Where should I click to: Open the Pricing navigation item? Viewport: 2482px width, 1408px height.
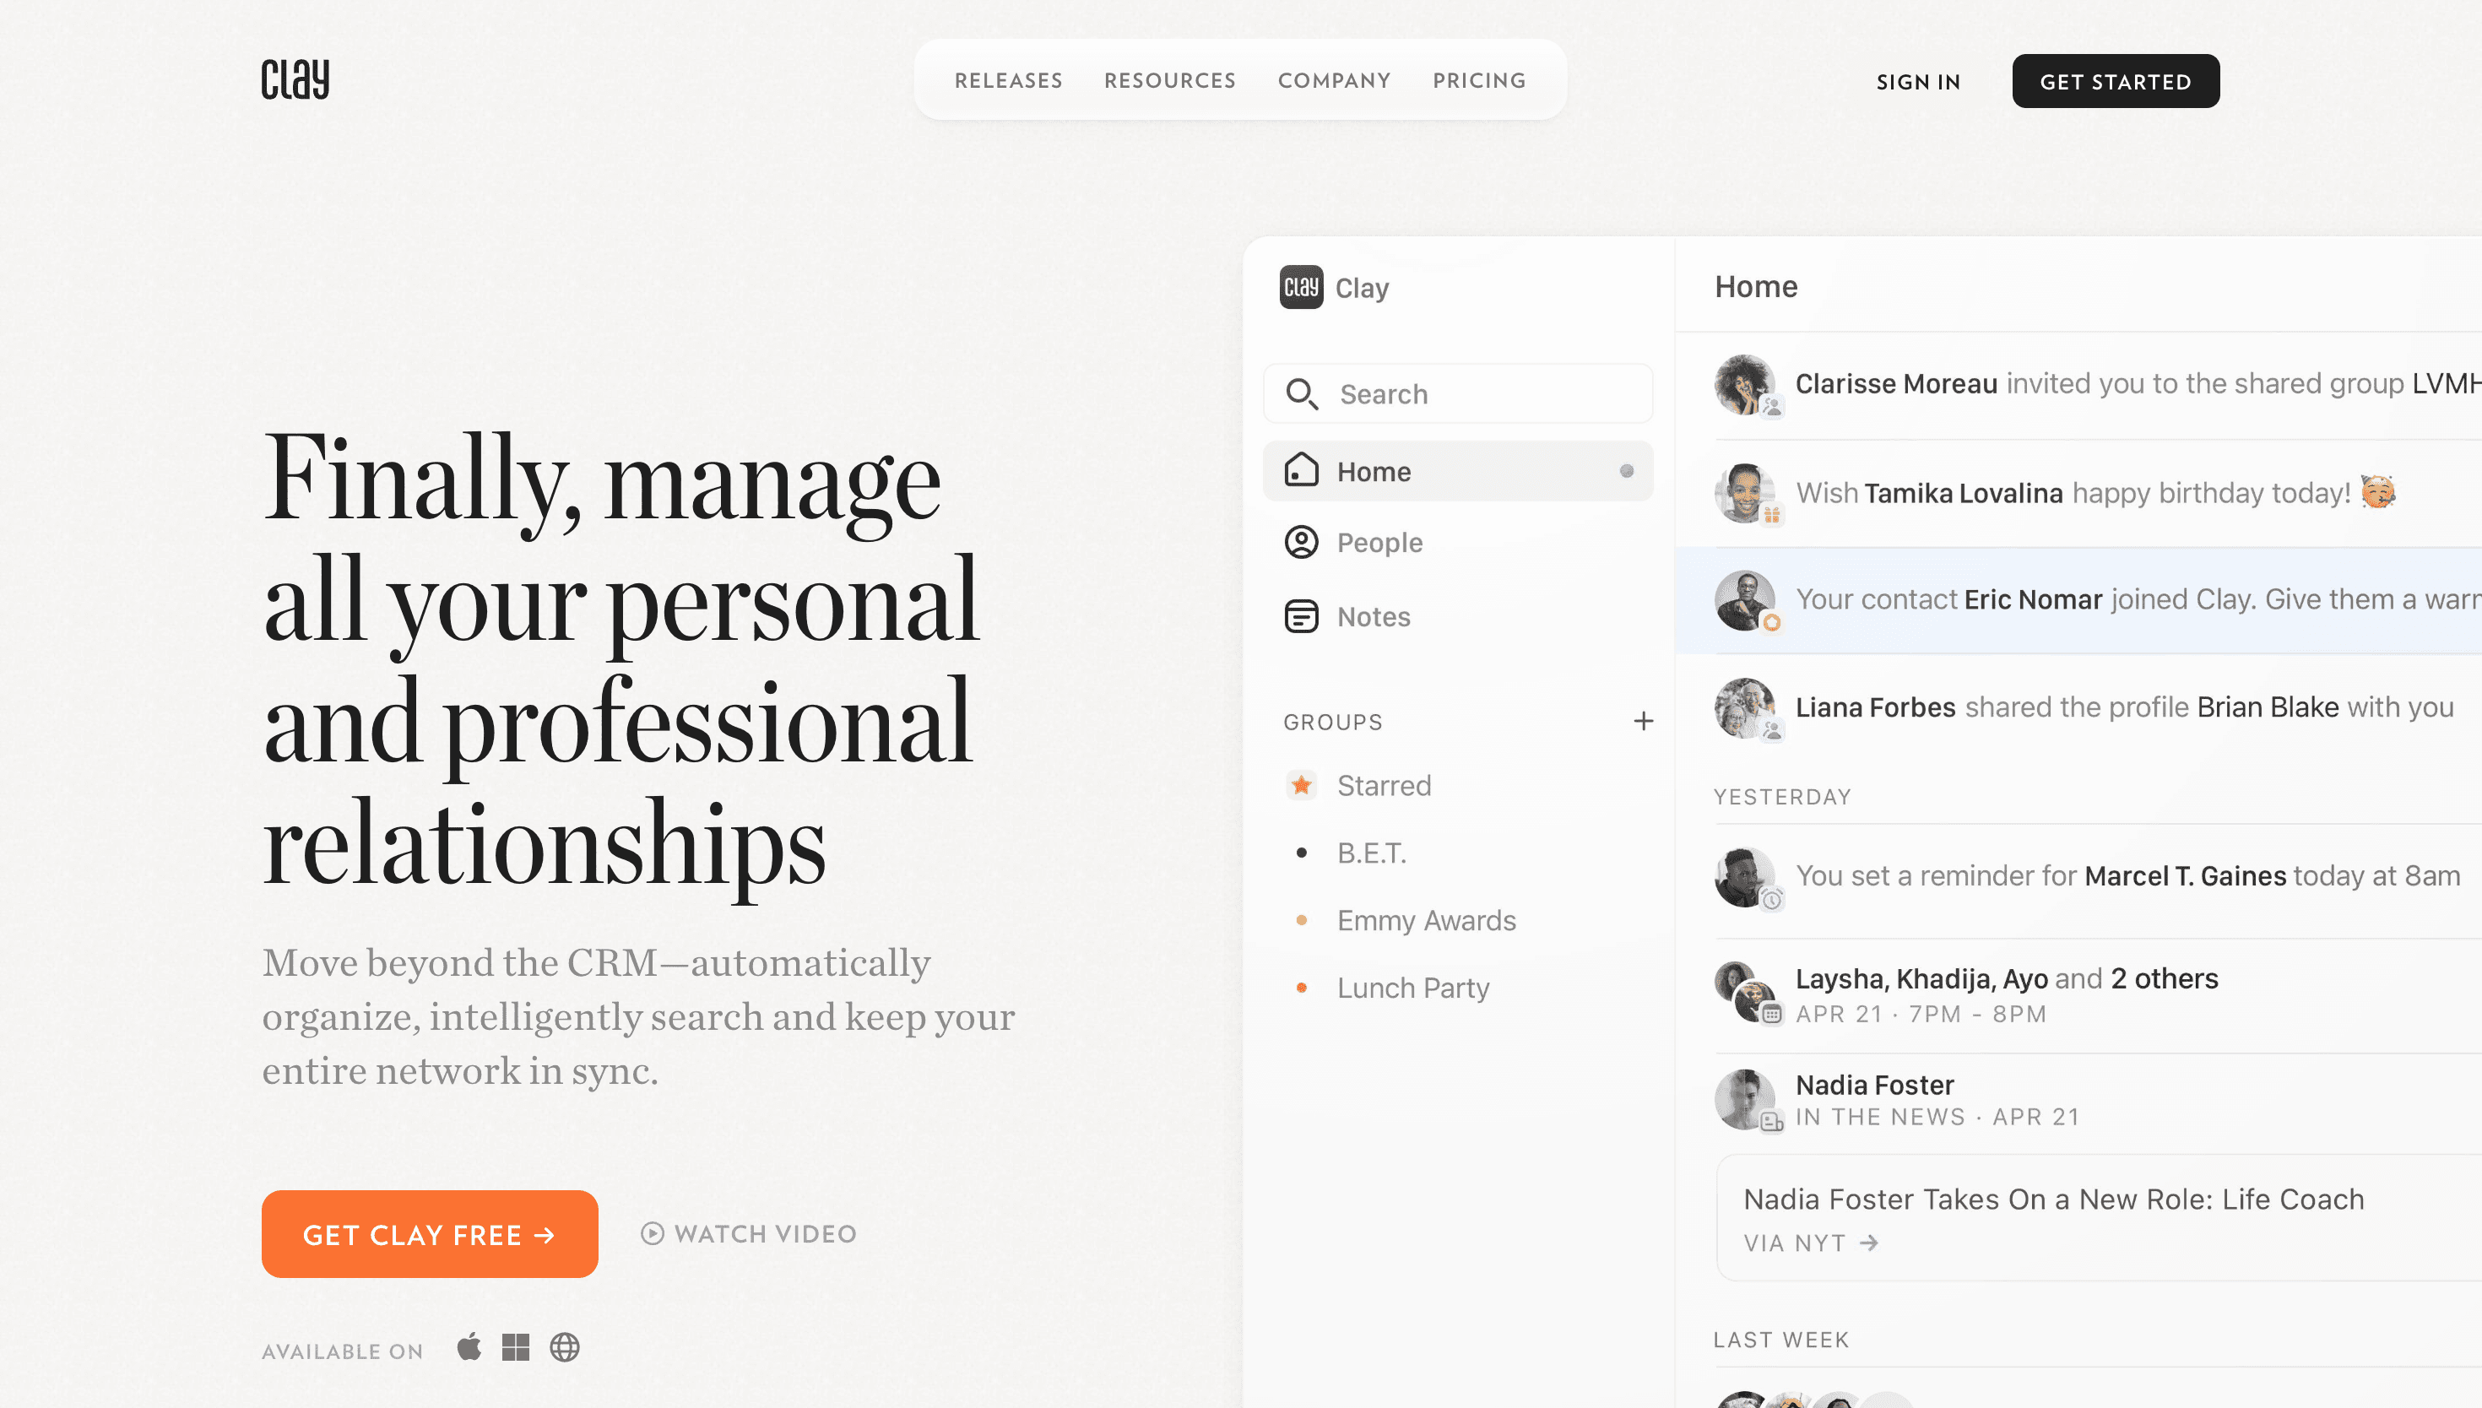[x=1479, y=80]
